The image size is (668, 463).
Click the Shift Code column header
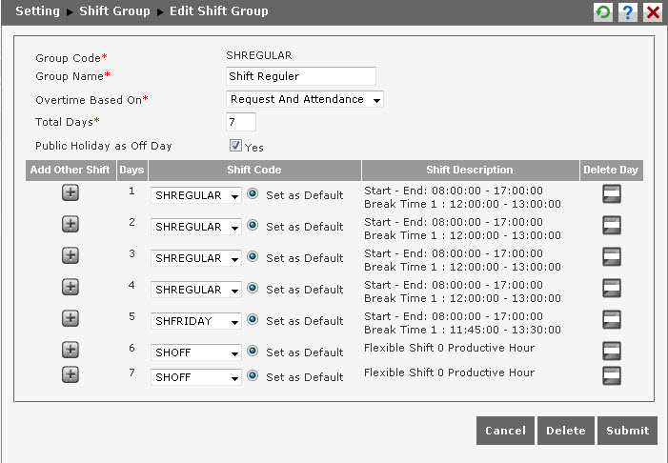[x=254, y=171]
